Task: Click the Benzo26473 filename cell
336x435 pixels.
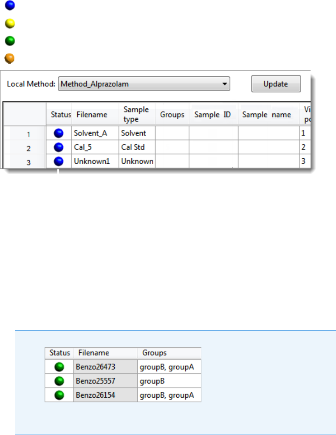Action: click(105, 367)
